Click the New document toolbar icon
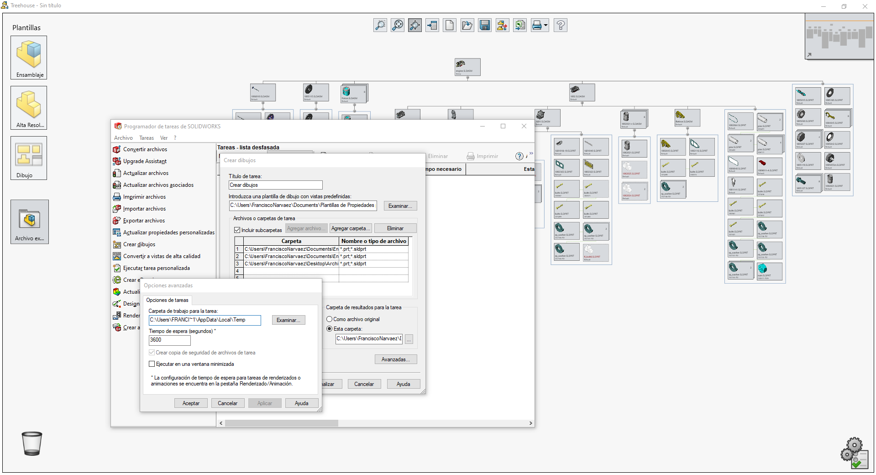 (449, 25)
